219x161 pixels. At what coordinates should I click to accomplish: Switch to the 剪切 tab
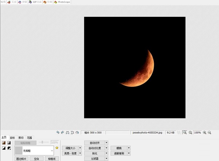[x=21, y=138]
